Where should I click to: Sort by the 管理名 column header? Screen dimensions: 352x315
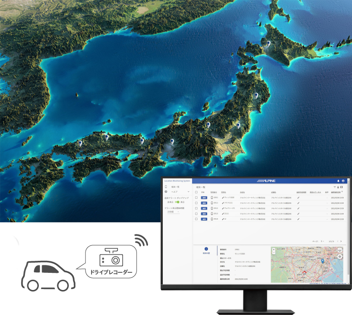(x=223, y=192)
